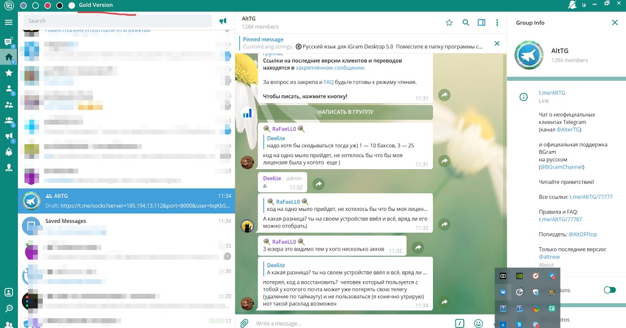The width and height of the screenshot is (626, 328).
Task: Select the green theme color circle
Action: click(35, 5)
